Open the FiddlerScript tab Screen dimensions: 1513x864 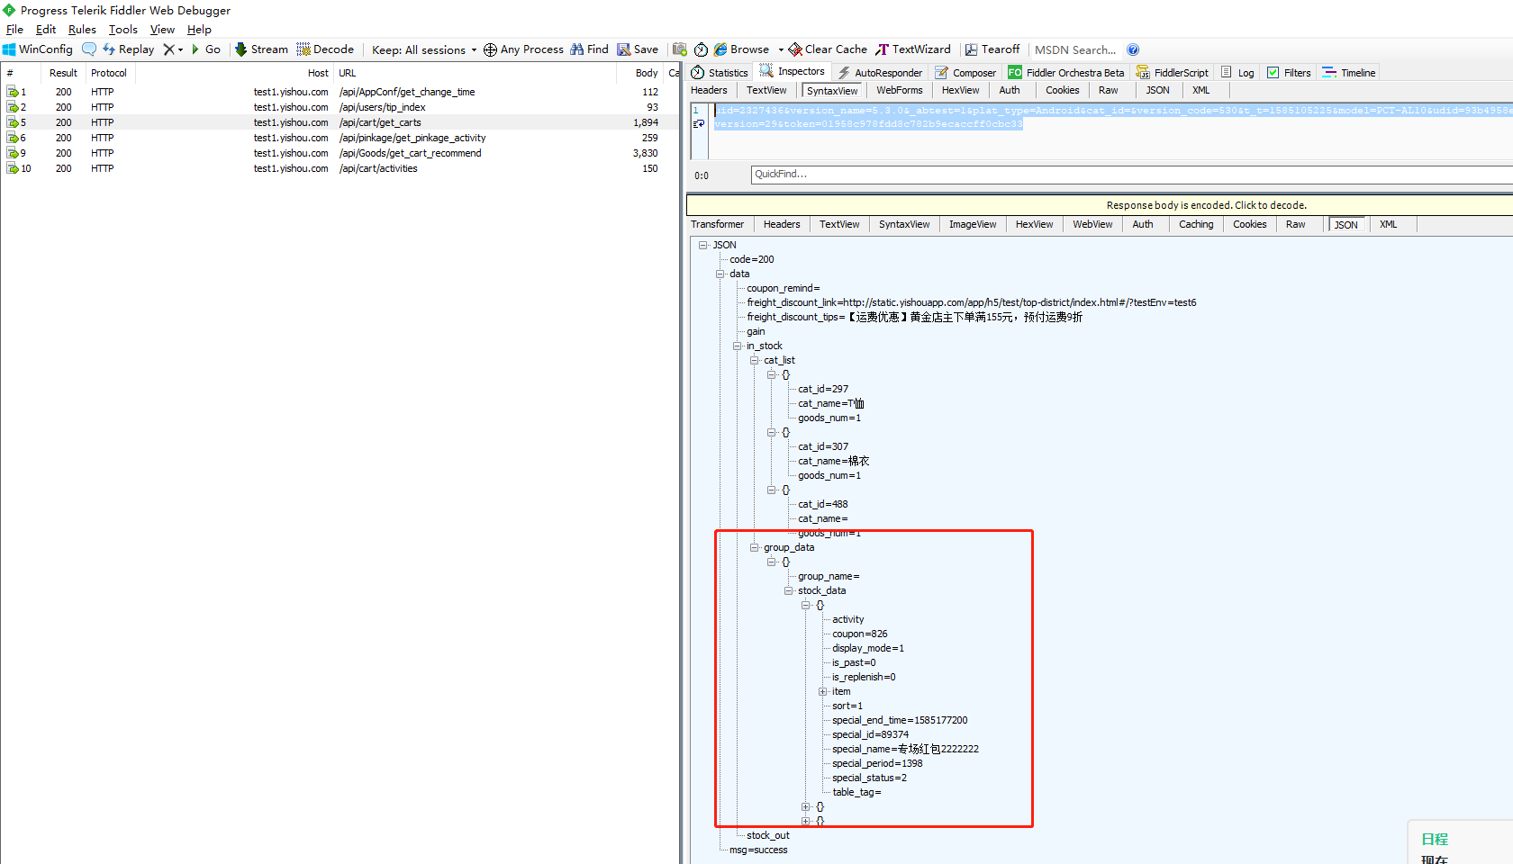pos(1173,73)
